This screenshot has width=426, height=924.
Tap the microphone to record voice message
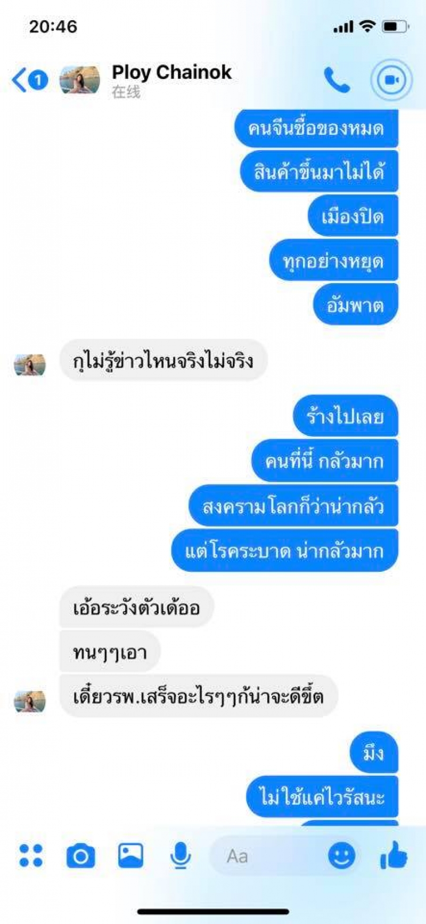coord(181,856)
